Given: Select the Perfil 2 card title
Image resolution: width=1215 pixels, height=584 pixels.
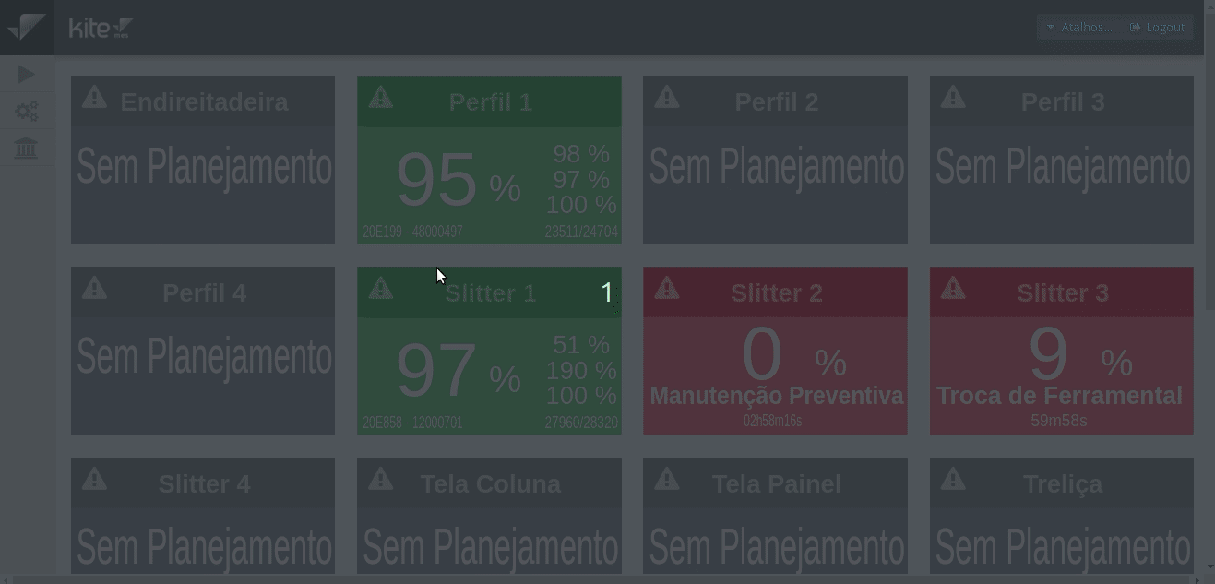Looking at the screenshot, I should (x=777, y=102).
